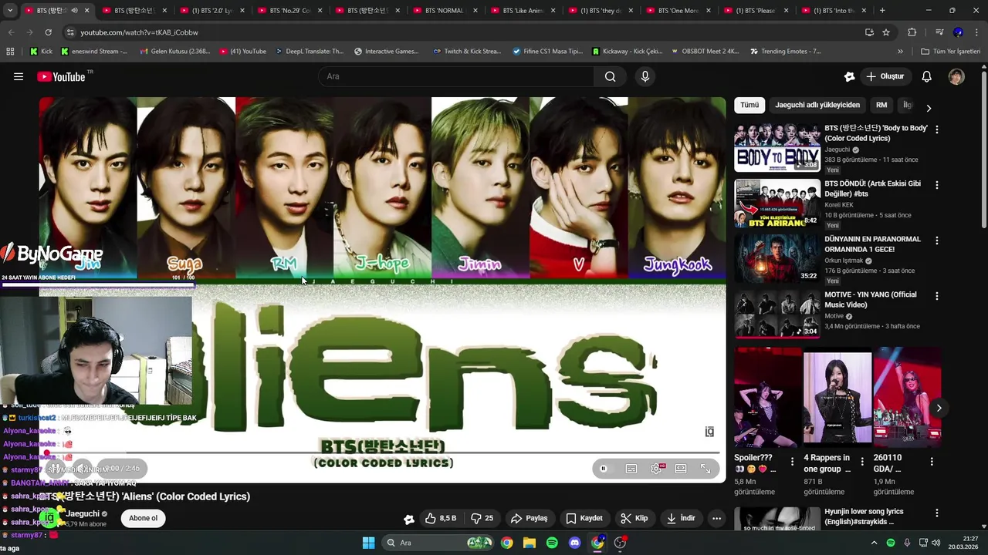Click Oluştur create button
The width and height of the screenshot is (988, 555).
click(885, 76)
